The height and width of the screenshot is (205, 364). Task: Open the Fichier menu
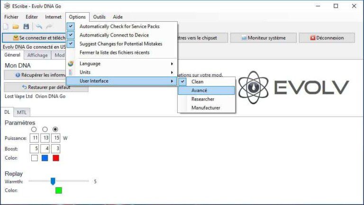11,17
